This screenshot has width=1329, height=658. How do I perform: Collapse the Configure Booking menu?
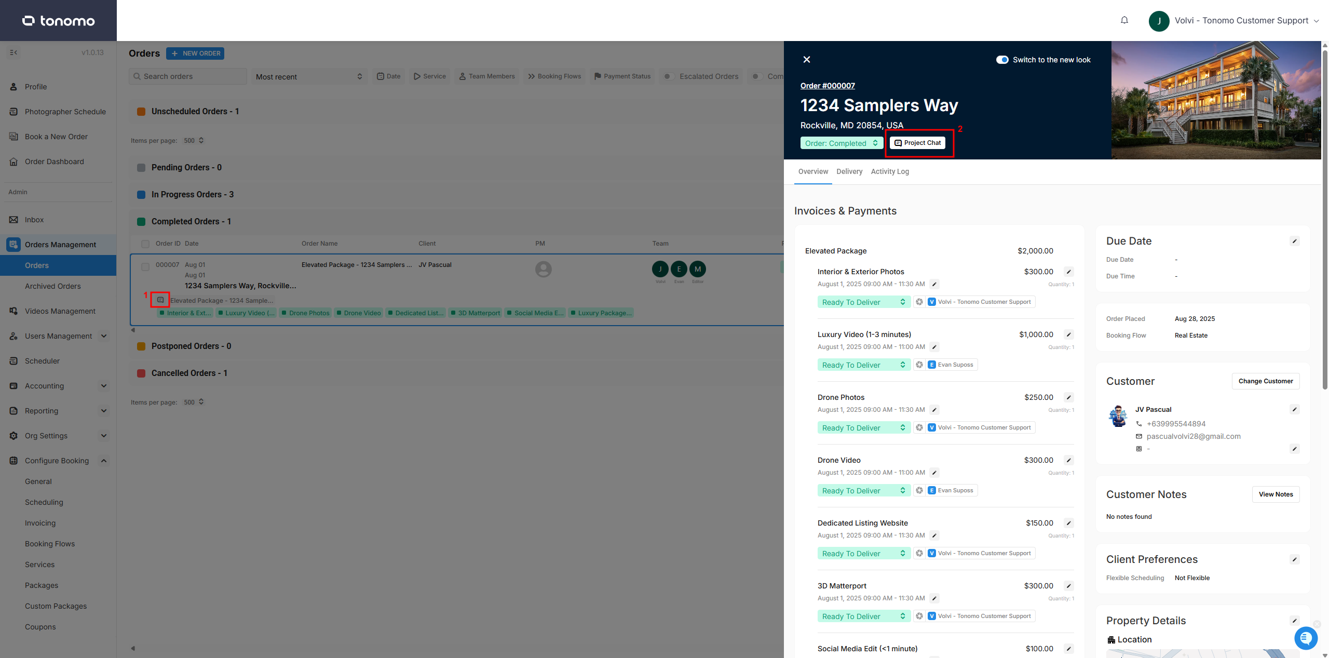tap(104, 461)
